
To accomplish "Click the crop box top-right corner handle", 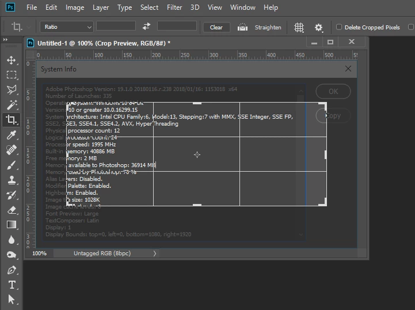I will coord(323,105).
